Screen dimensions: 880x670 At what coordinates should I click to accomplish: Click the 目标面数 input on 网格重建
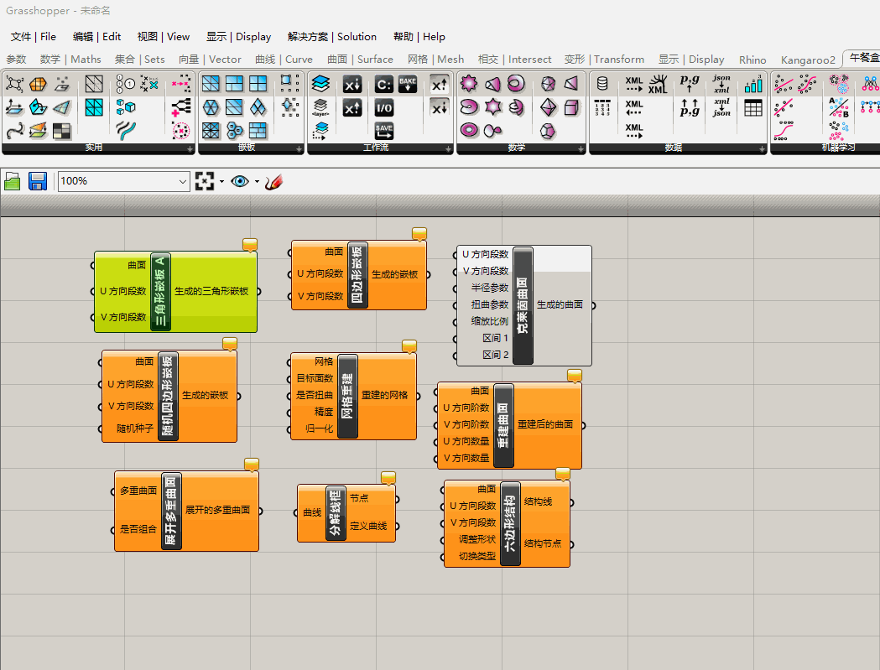tap(315, 378)
